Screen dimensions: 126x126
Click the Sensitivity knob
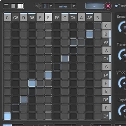pos(122,27)
